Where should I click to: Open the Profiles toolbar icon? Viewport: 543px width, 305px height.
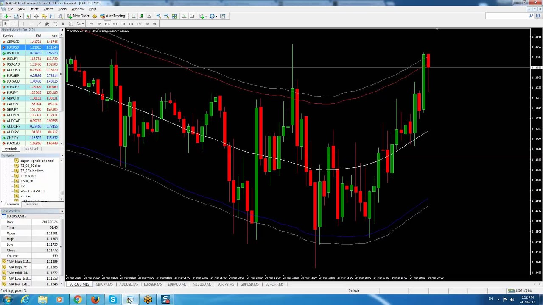(16, 16)
